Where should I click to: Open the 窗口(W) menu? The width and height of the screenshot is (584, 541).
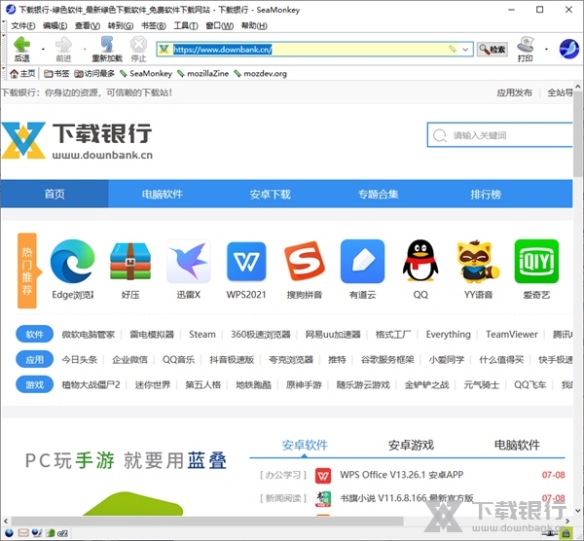(x=220, y=25)
